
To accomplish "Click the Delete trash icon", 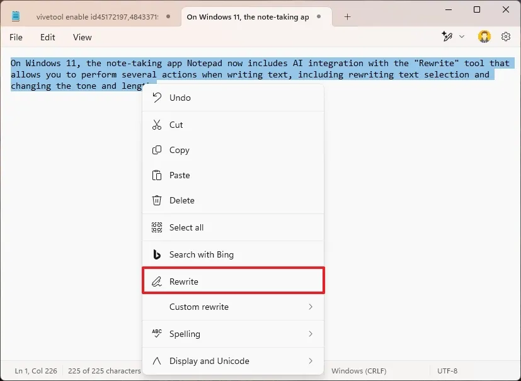I will (x=156, y=200).
